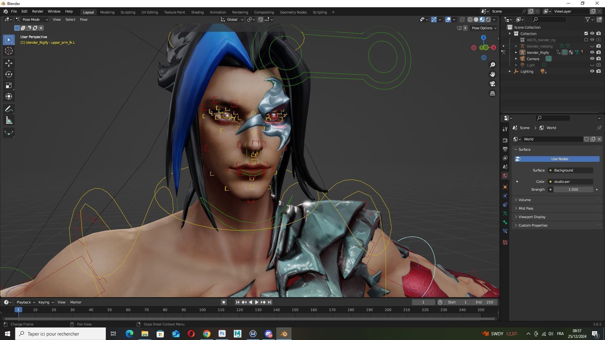The image size is (605, 340).
Task: Open File Explorer from taskbar
Action: tap(145, 334)
